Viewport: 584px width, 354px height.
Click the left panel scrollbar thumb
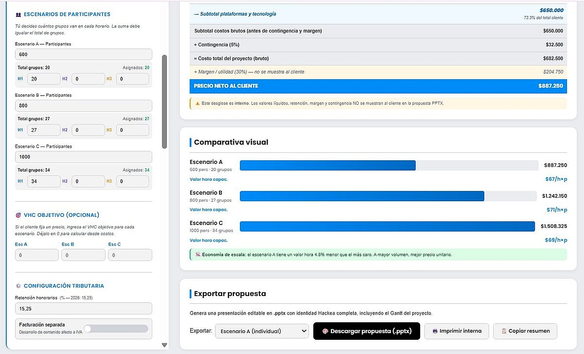(164, 101)
